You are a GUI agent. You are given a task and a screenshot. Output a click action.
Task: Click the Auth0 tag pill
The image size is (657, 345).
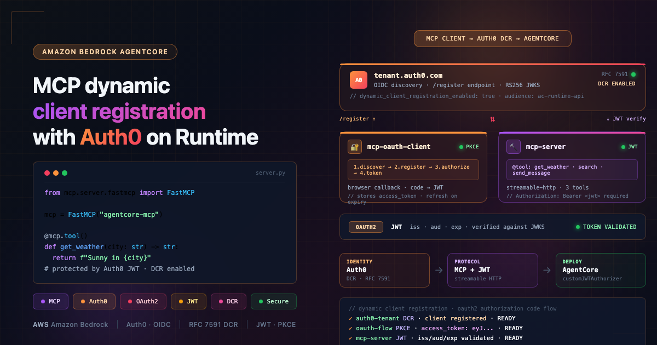point(94,301)
